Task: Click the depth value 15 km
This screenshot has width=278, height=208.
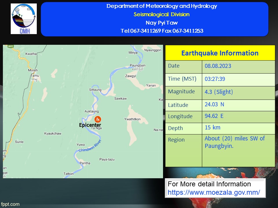Action: pos(213,127)
